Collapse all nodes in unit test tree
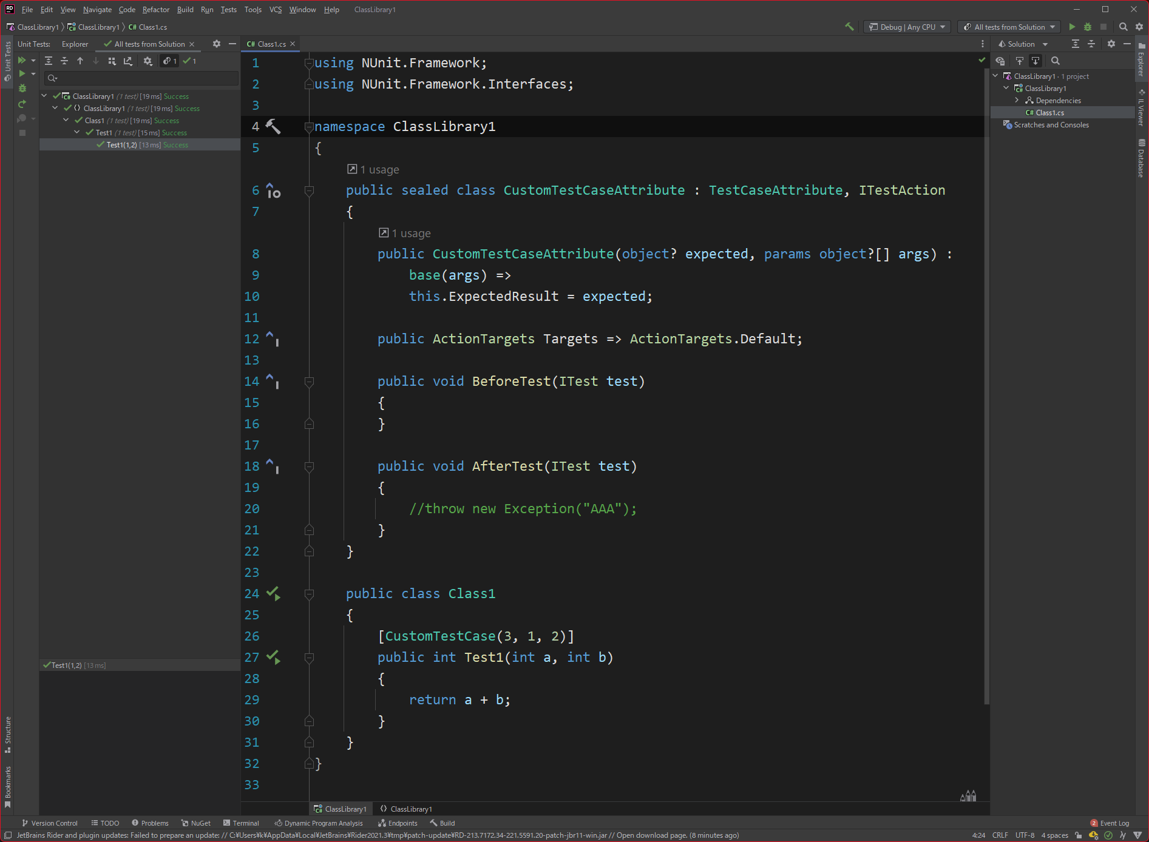The image size is (1149, 842). pyautogui.click(x=64, y=61)
